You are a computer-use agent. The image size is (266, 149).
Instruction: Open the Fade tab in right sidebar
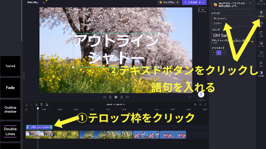point(261,54)
